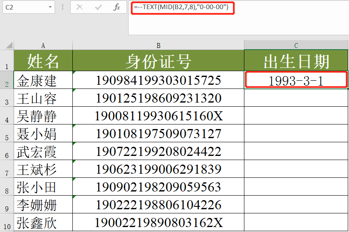Select ID cell 190623199006291839
Viewport: 349px width, 232px height.
coord(158,169)
